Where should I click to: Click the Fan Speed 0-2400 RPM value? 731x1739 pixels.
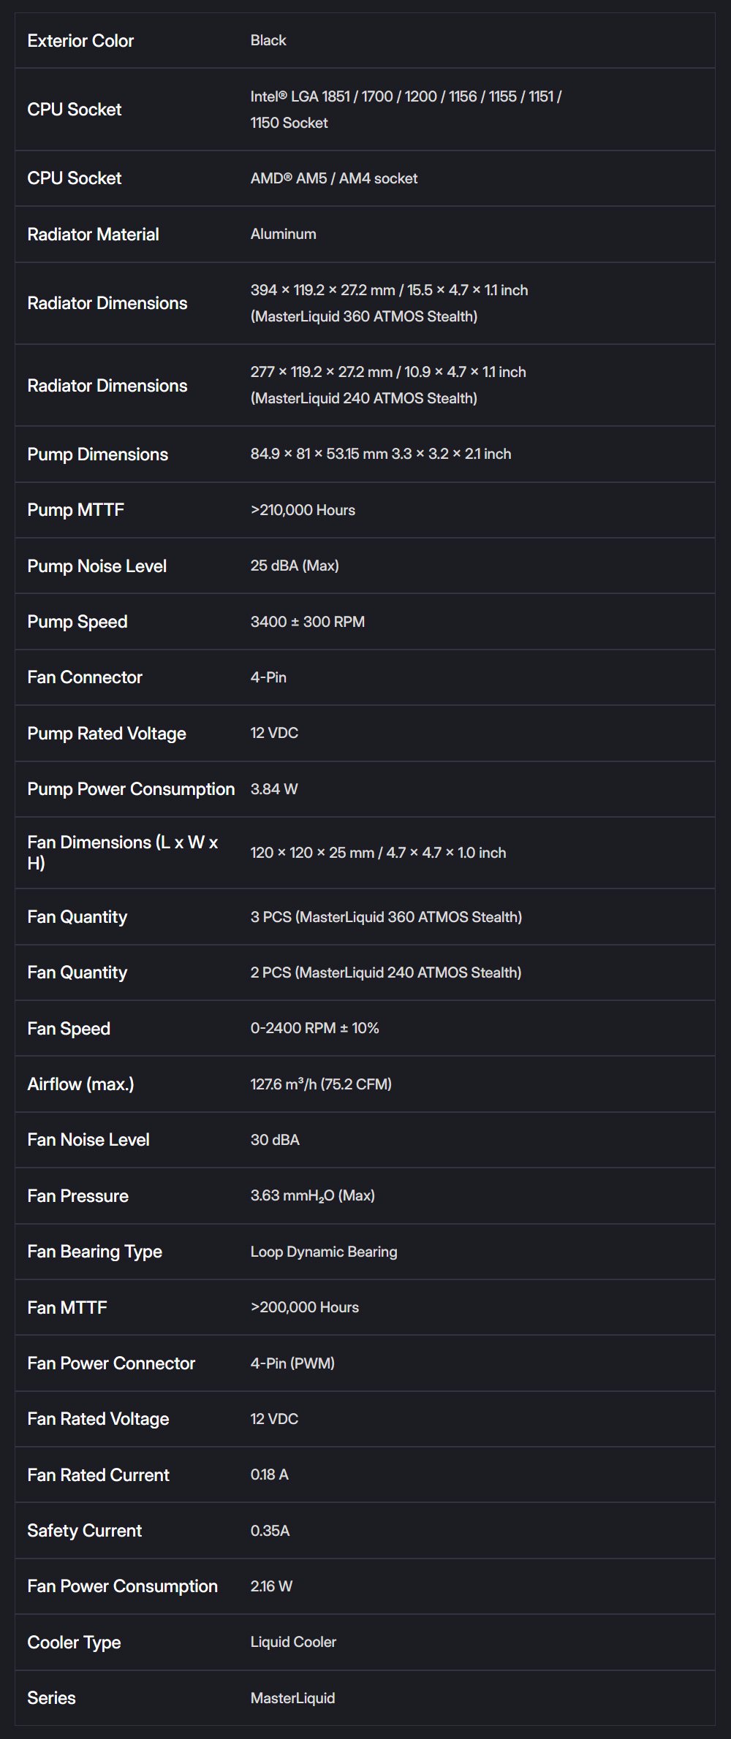(314, 1028)
